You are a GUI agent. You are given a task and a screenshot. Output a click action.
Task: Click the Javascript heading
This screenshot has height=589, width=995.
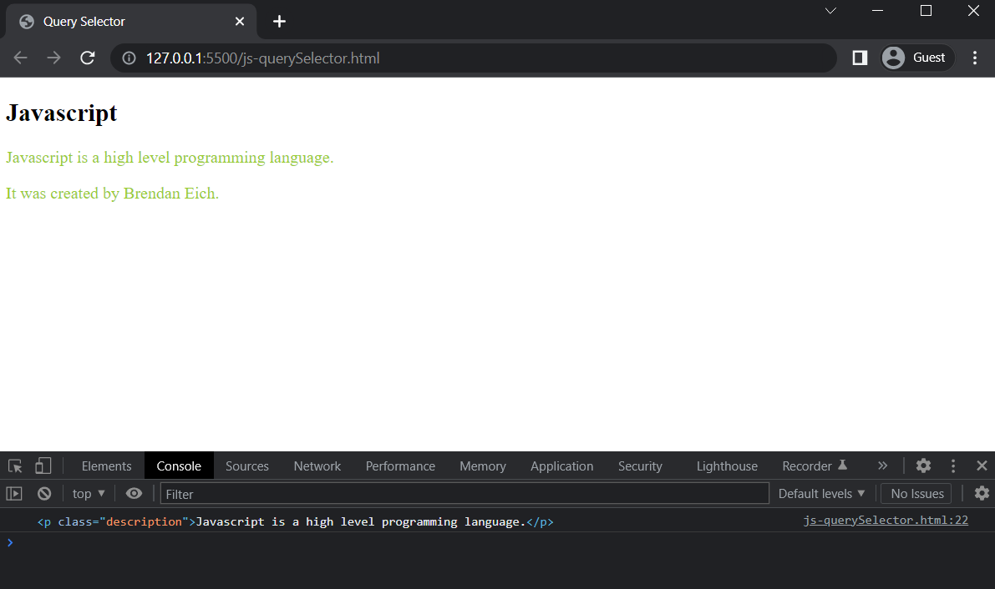pyautogui.click(x=62, y=113)
